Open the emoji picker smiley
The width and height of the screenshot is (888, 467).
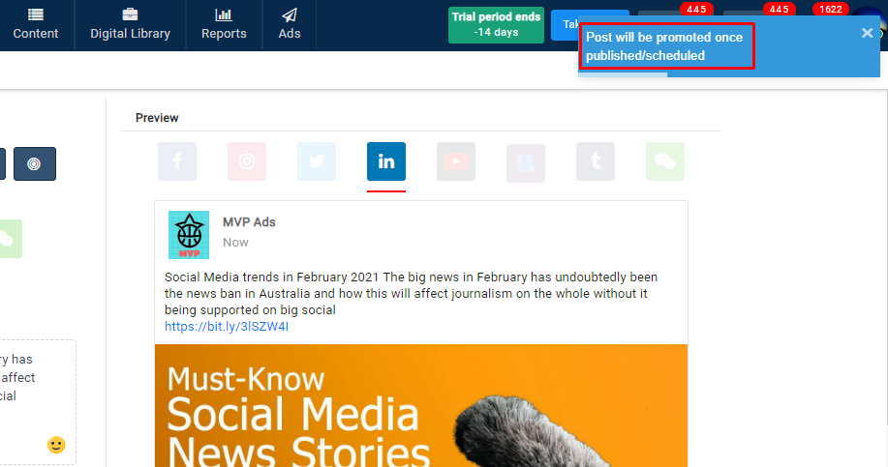pyautogui.click(x=56, y=445)
